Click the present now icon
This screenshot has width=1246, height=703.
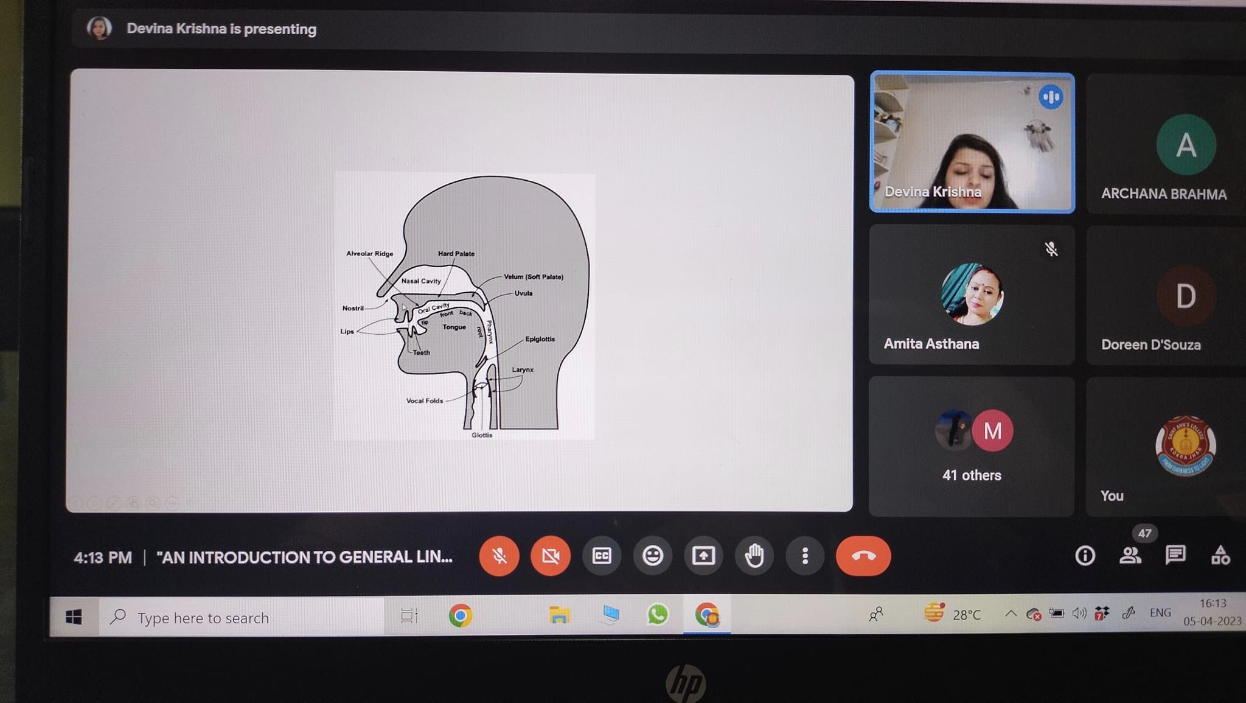pyautogui.click(x=703, y=556)
